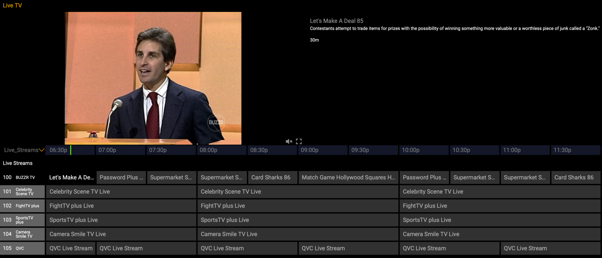This screenshot has width=602, height=258.
Task: Select the 07:30p time slot header
Action: pyautogui.click(x=171, y=150)
